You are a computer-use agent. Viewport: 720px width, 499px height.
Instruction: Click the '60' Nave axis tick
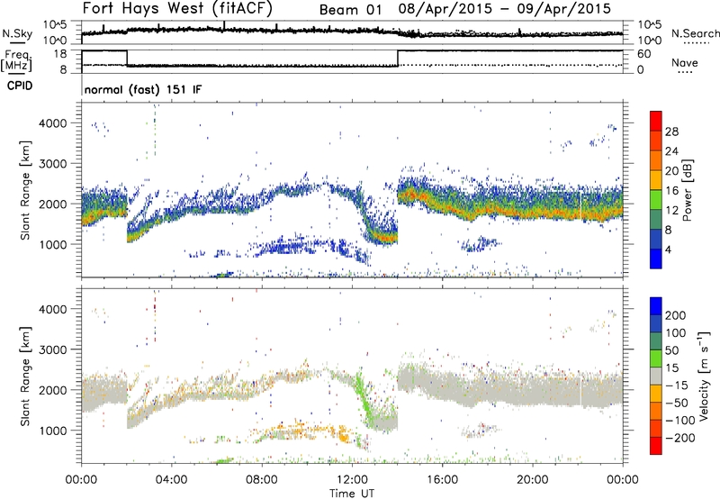[x=644, y=54]
